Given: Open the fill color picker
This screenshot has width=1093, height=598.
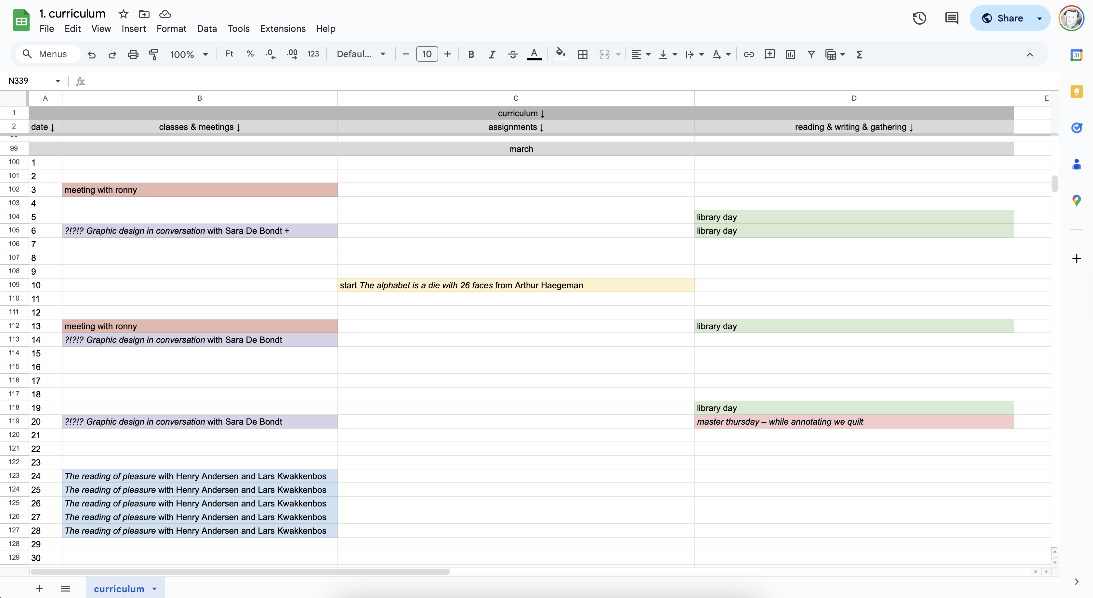Looking at the screenshot, I should tap(560, 54).
